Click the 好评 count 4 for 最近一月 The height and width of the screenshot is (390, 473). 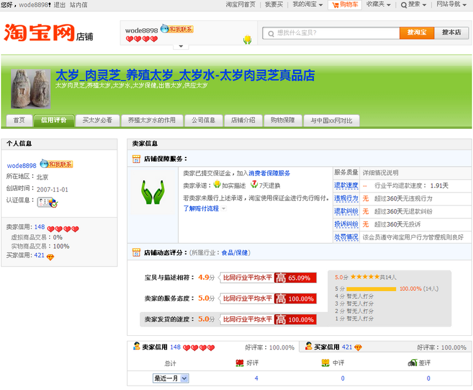pyautogui.click(x=256, y=378)
